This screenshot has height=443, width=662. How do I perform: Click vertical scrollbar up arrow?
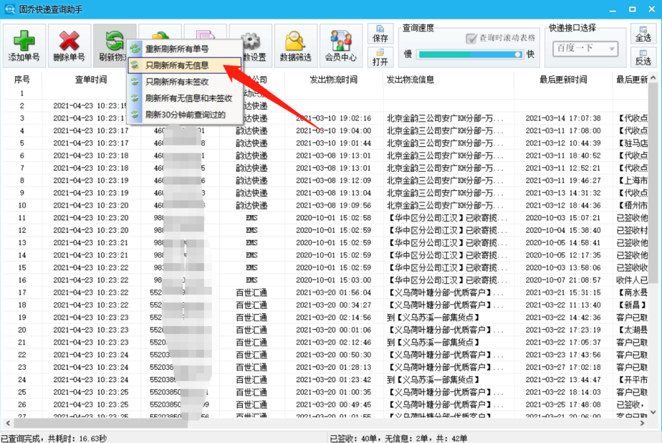click(x=653, y=78)
